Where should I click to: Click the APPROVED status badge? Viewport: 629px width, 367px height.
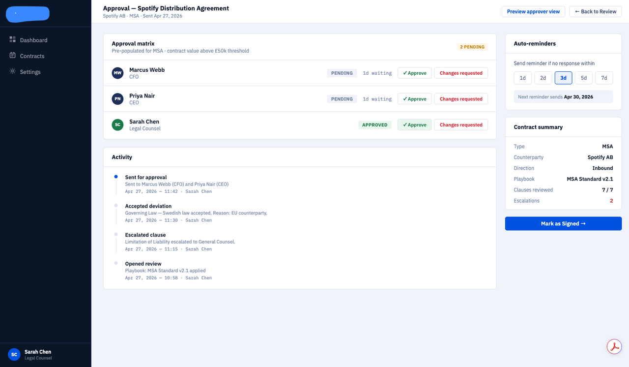tap(375, 125)
